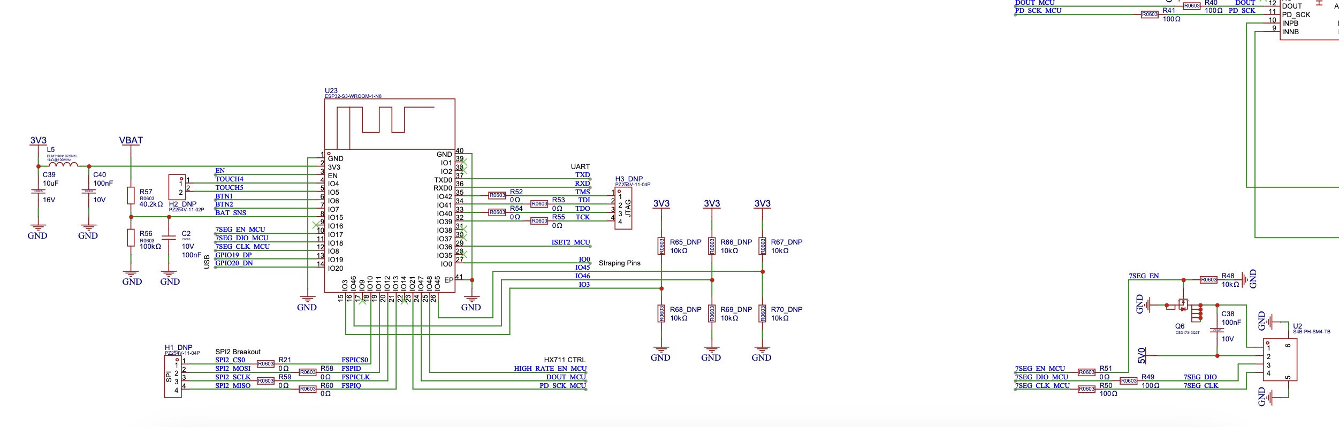
Task: Select resistor R52 designator
Action: point(516,192)
